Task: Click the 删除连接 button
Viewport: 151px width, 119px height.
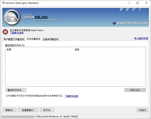Action: (x=135, y=90)
